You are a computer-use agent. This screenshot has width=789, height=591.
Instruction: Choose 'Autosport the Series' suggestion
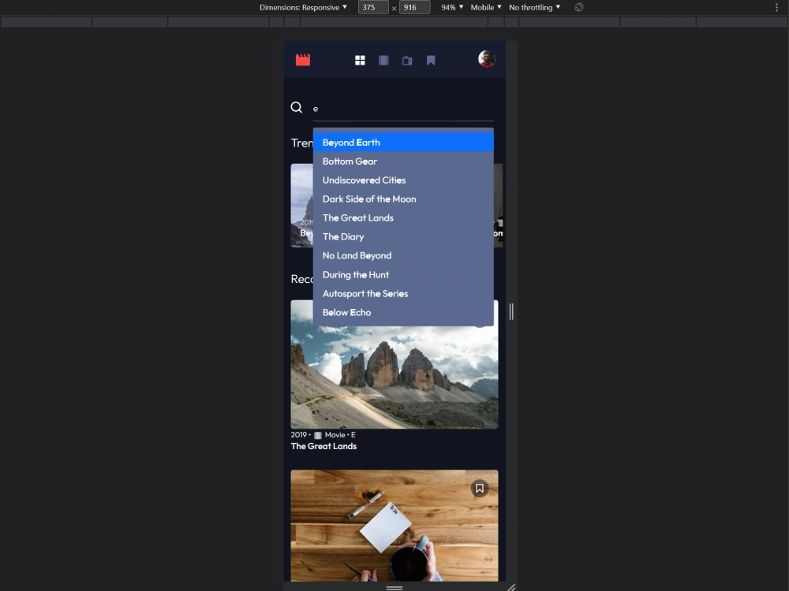click(x=403, y=293)
